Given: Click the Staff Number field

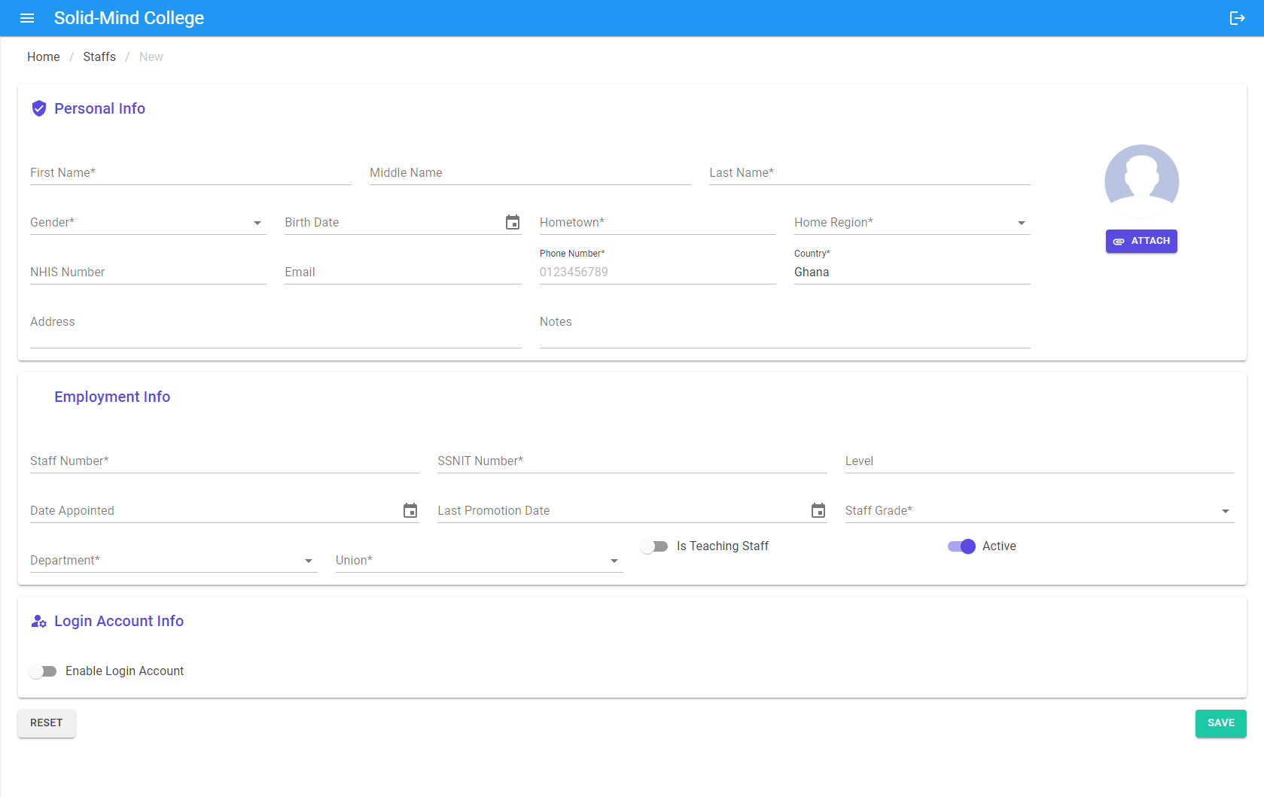Looking at the screenshot, I should tap(224, 461).
